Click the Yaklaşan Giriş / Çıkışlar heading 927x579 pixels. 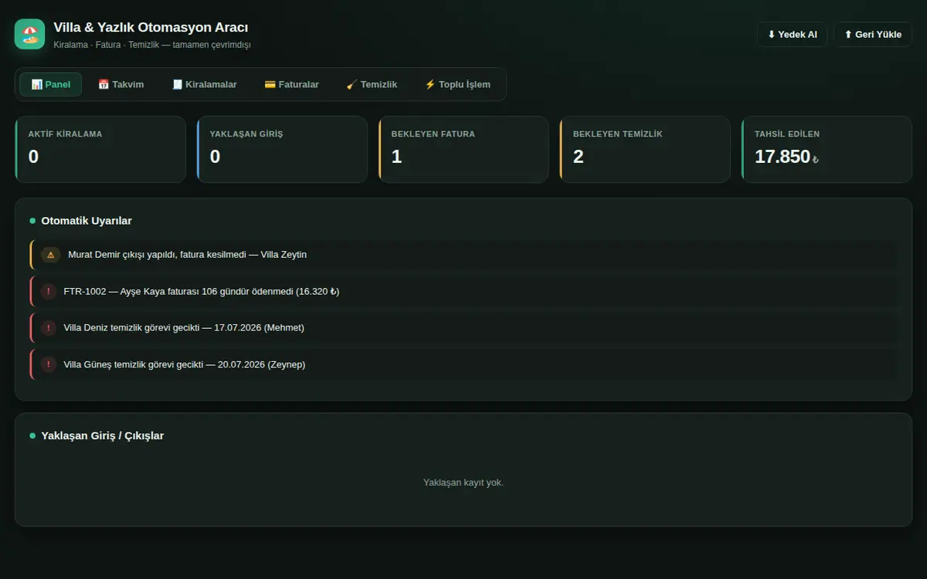click(103, 435)
